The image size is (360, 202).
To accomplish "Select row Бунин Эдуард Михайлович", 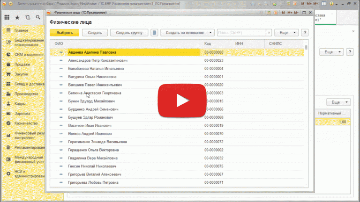I will click(177, 101).
